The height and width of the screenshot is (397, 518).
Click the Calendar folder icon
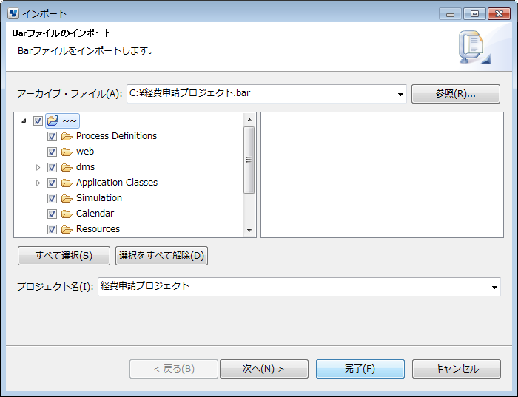coord(67,214)
